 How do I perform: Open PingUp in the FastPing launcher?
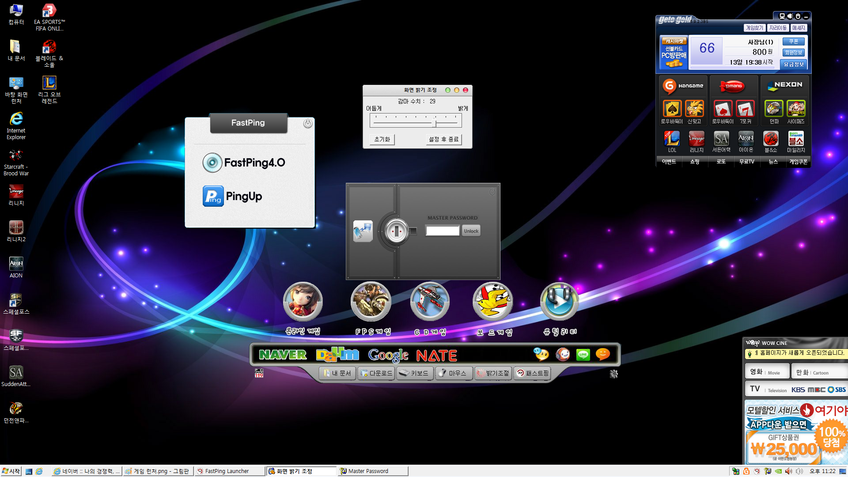233,196
